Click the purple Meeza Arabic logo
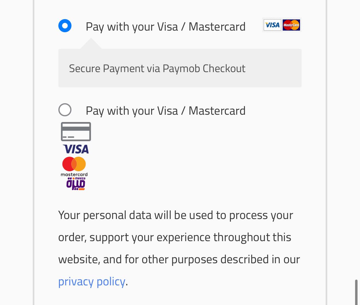360x305 pixels. click(76, 185)
